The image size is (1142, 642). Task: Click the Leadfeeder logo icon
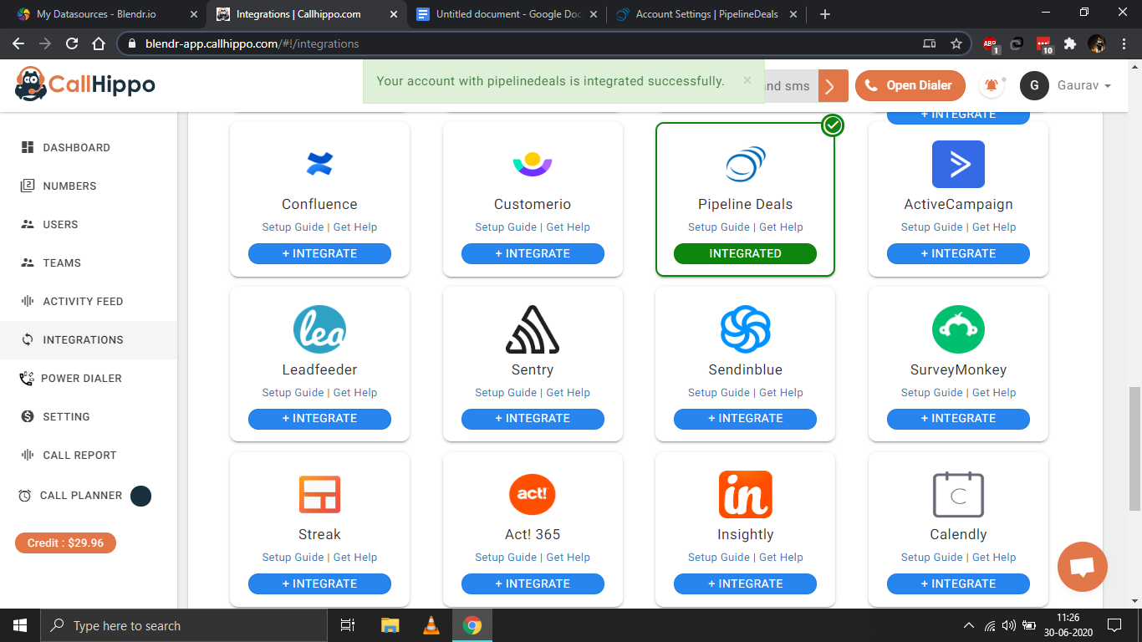[319, 329]
